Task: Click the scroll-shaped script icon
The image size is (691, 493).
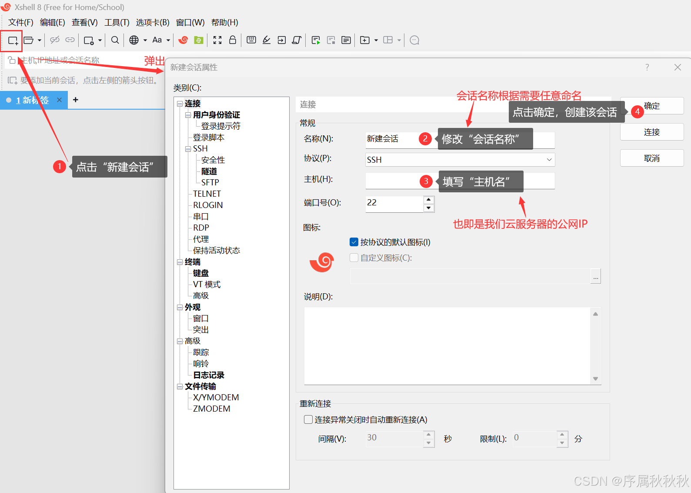Action: click(297, 40)
